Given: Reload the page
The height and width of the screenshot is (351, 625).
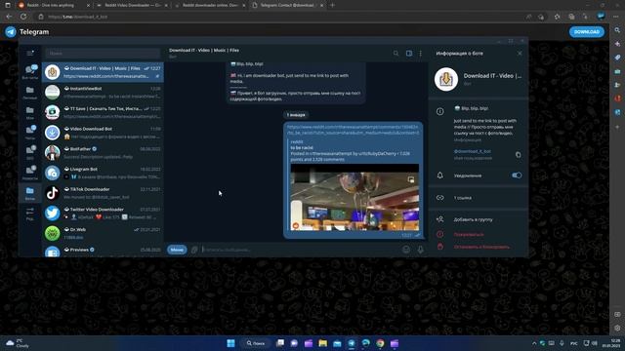Looking at the screenshot, I should (23, 17).
